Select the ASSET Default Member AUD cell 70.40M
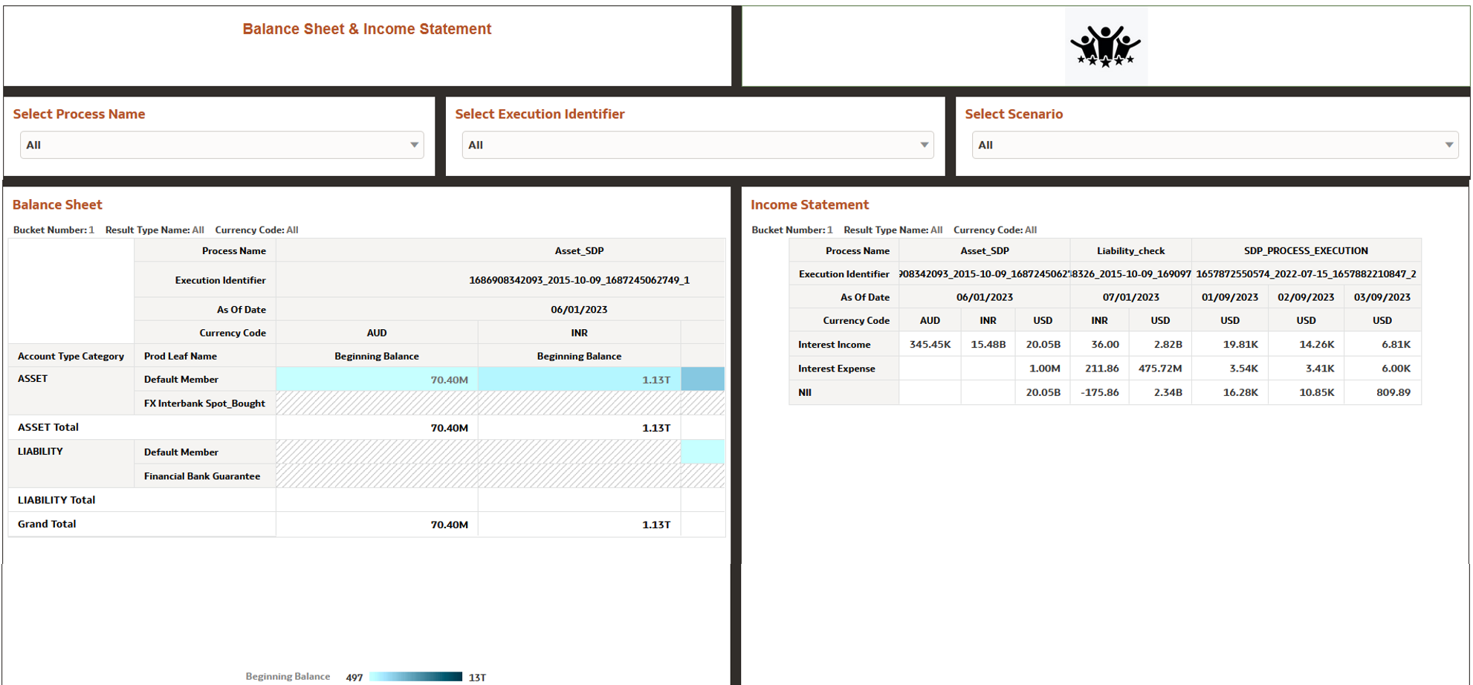The height and width of the screenshot is (685, 1473). tap(377, 380)
